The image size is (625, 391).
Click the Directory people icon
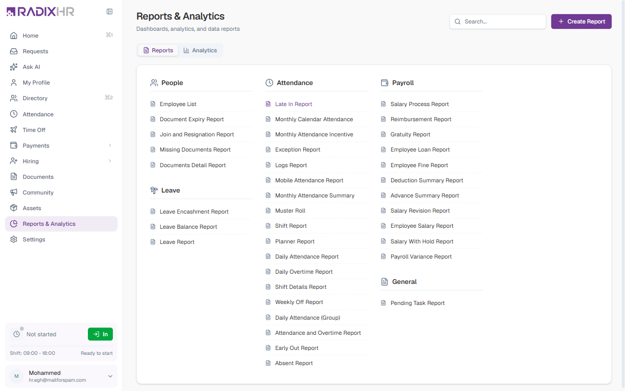coord(14,98)
